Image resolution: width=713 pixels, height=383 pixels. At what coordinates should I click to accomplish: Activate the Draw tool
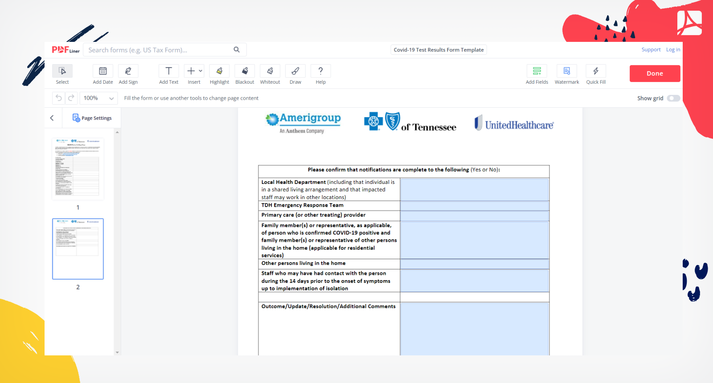point(295,74)
